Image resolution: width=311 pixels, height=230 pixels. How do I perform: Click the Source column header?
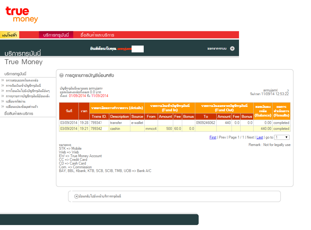[137, 117]
